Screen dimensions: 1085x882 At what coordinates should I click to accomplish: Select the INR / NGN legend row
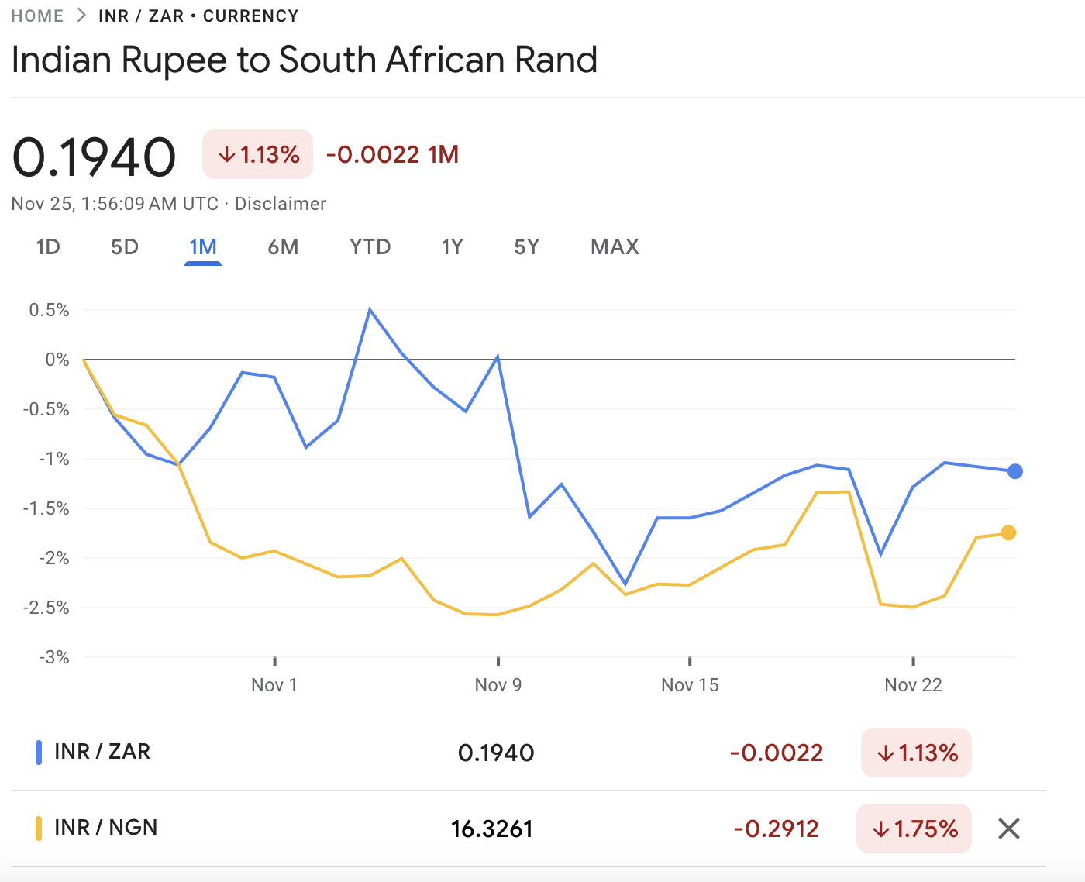pyautogui.click(x=105, y=827)
